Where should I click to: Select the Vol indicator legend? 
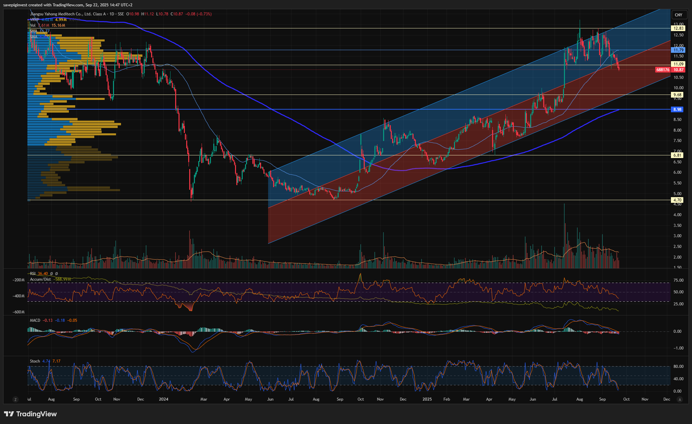coord(33,25)
